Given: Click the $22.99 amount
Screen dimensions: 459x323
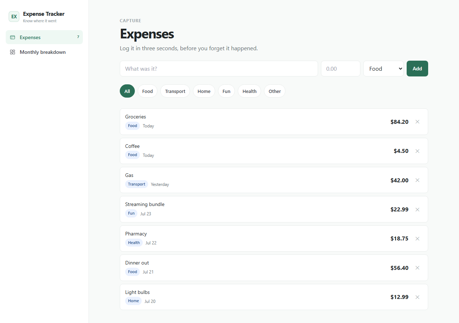Looking at the screenshot, I should pyautogui.click(x=399, y=210).
